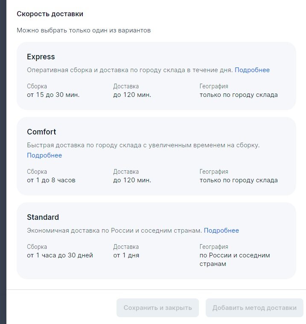
Task: Click the Добавить метод доставки button
Action: coord(254,308)
